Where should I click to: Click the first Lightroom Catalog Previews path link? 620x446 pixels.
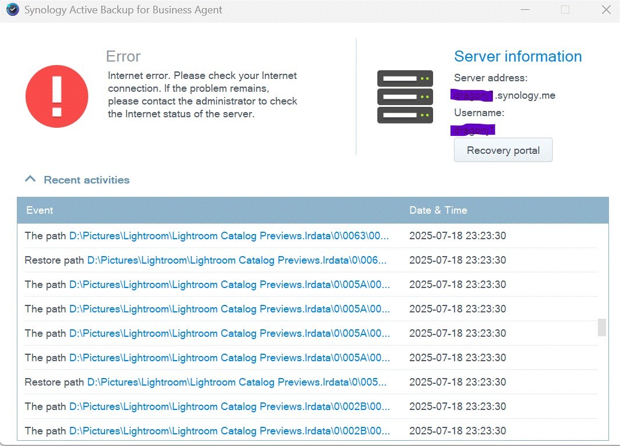[x=228, y=236]
